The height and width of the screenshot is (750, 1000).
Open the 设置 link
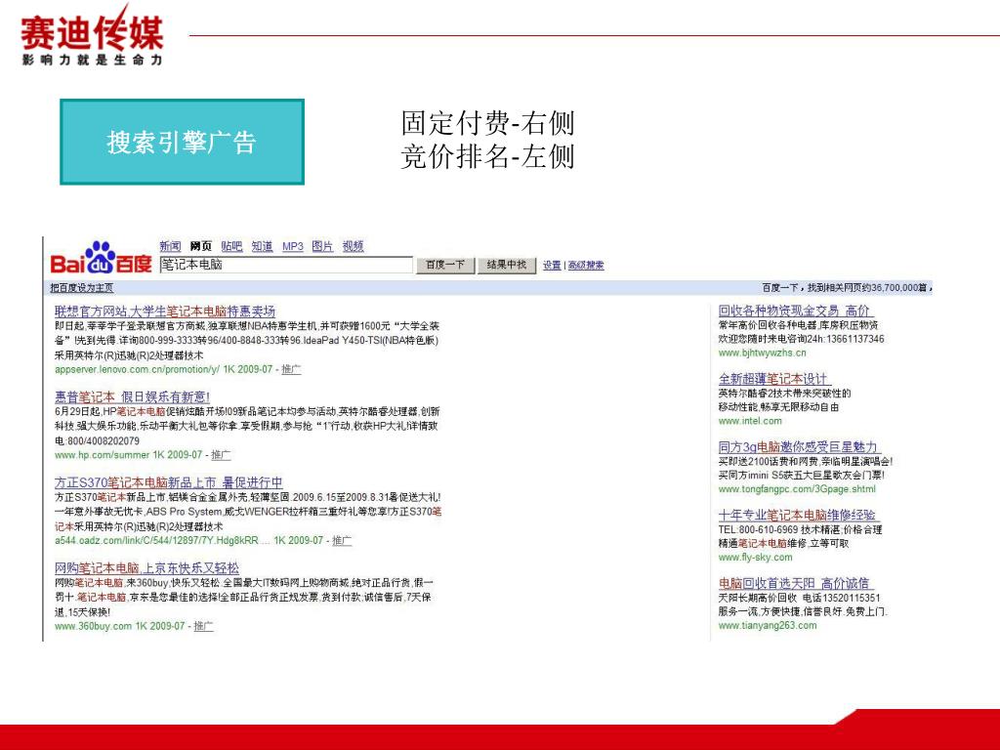point(552,266)
